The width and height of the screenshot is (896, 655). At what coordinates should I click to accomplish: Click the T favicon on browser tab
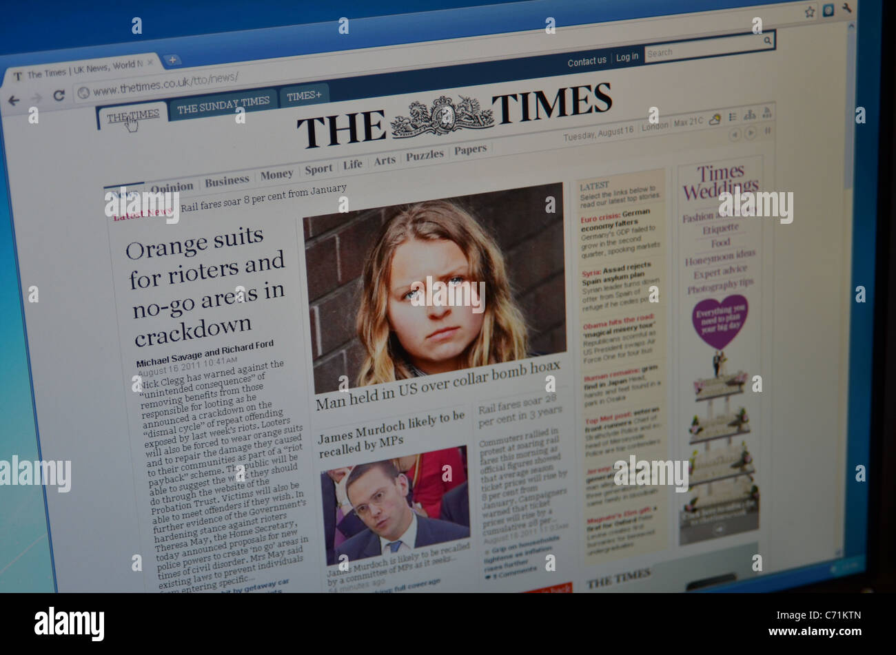tap(18, 76)
